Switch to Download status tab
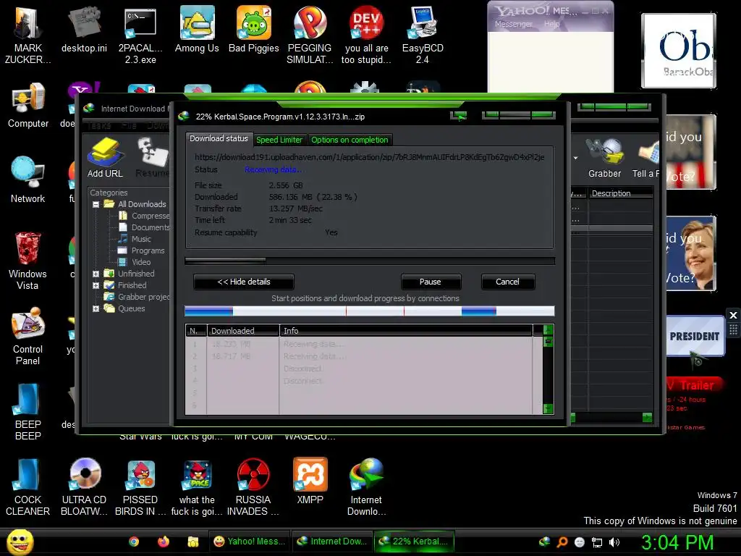The height and width of the screenshot is (556, 741). pos(219,138)
